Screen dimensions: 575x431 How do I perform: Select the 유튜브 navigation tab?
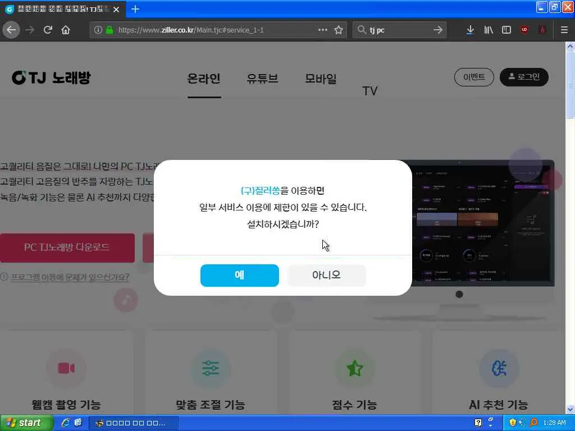[x=262, y=79]
